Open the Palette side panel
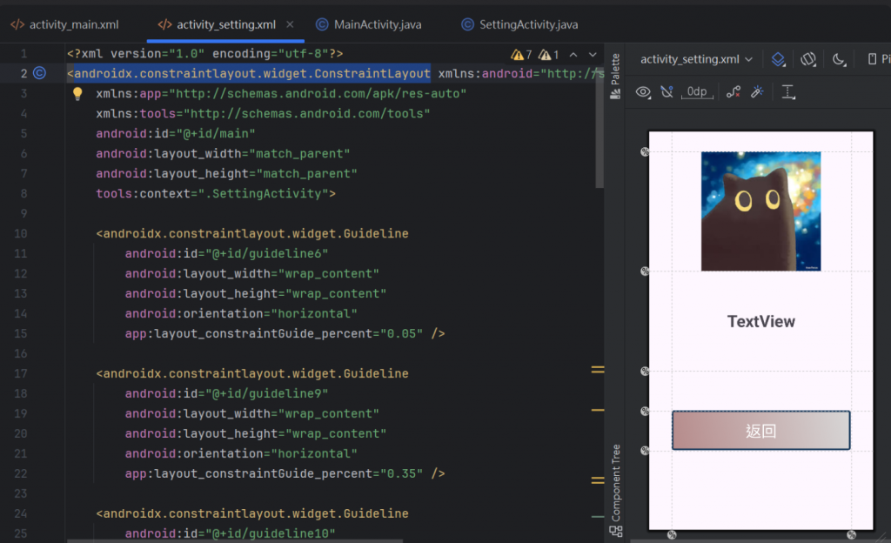The image size is (891, 543). click(x=615, y=76)
